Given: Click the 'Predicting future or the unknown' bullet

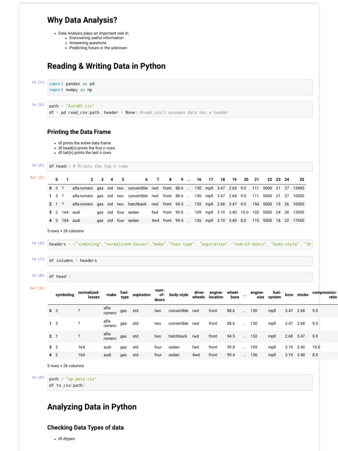Looking at the screenshot, I should (x=98, y=48).
